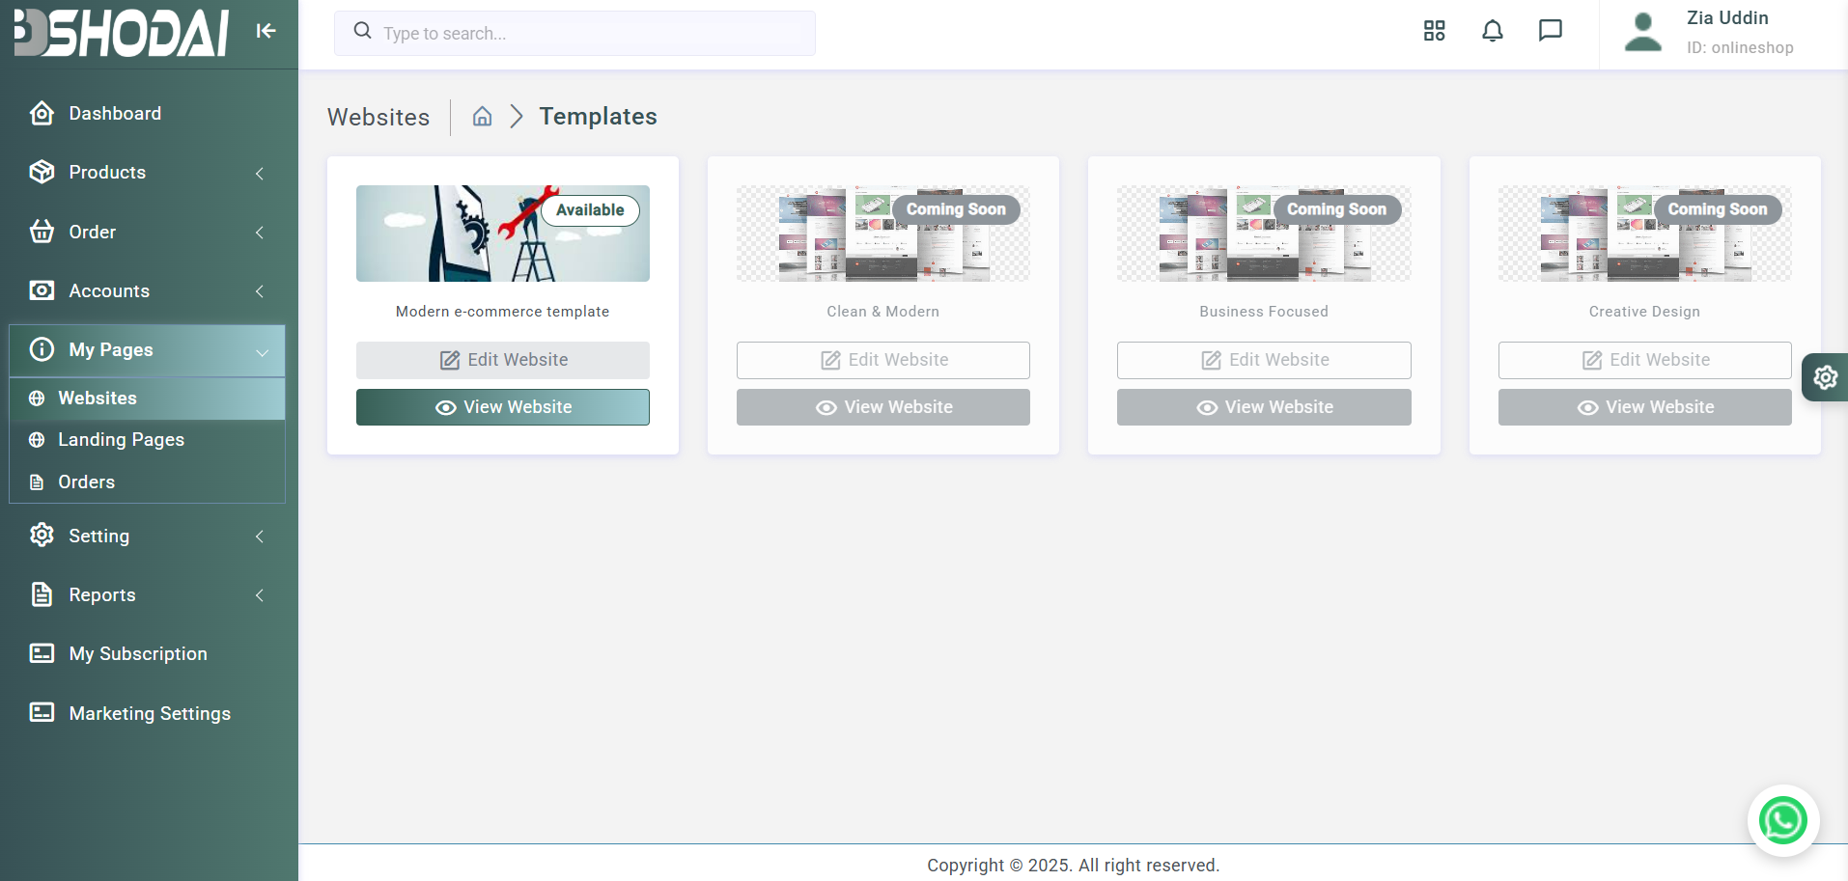Open the chat messages icon

(1550, 31)
